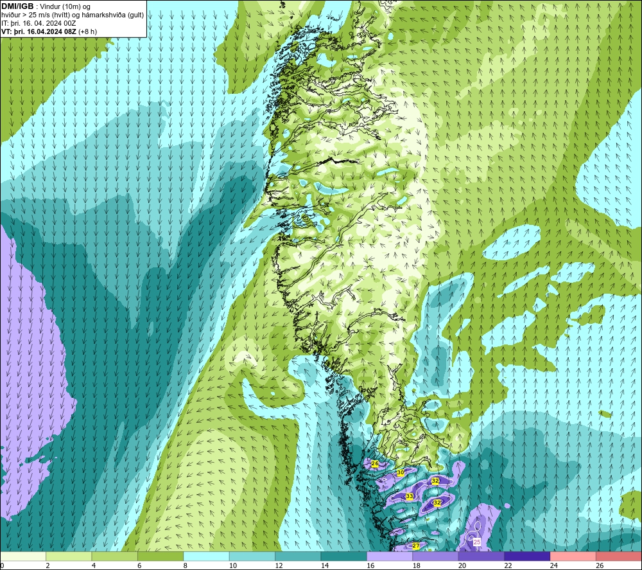Click the yellow gust label 33
This screenshot has height=570, width=642.
409,496
